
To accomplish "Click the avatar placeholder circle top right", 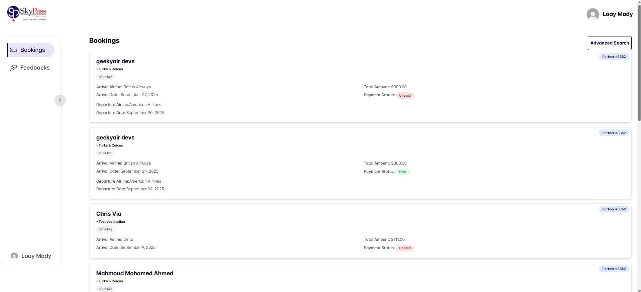I will coord(593,14).
